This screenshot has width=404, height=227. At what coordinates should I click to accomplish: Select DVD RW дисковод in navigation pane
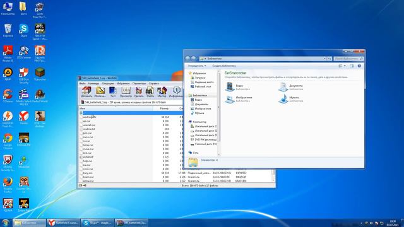[x=205, y=139]
